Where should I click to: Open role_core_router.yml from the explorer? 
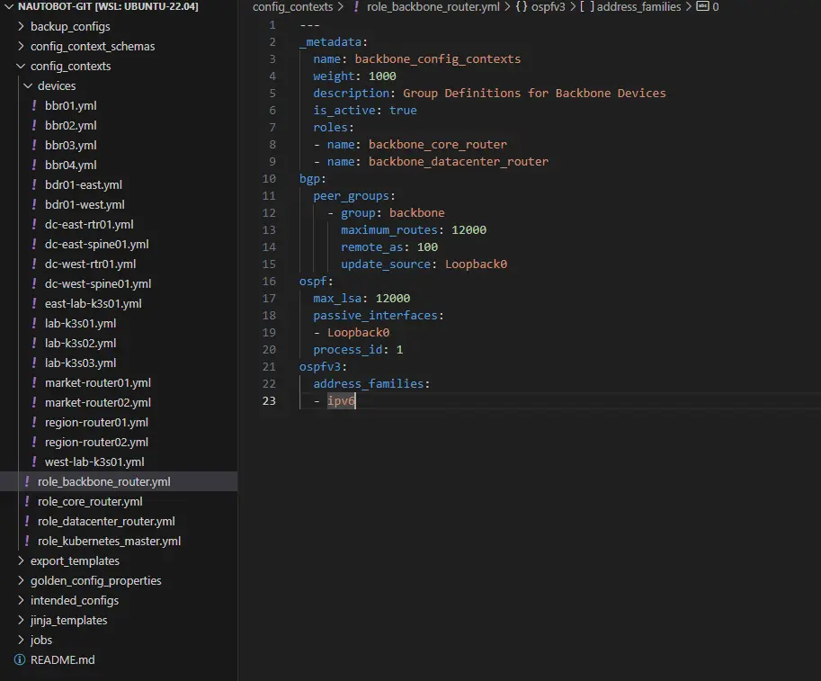(90, 502)
